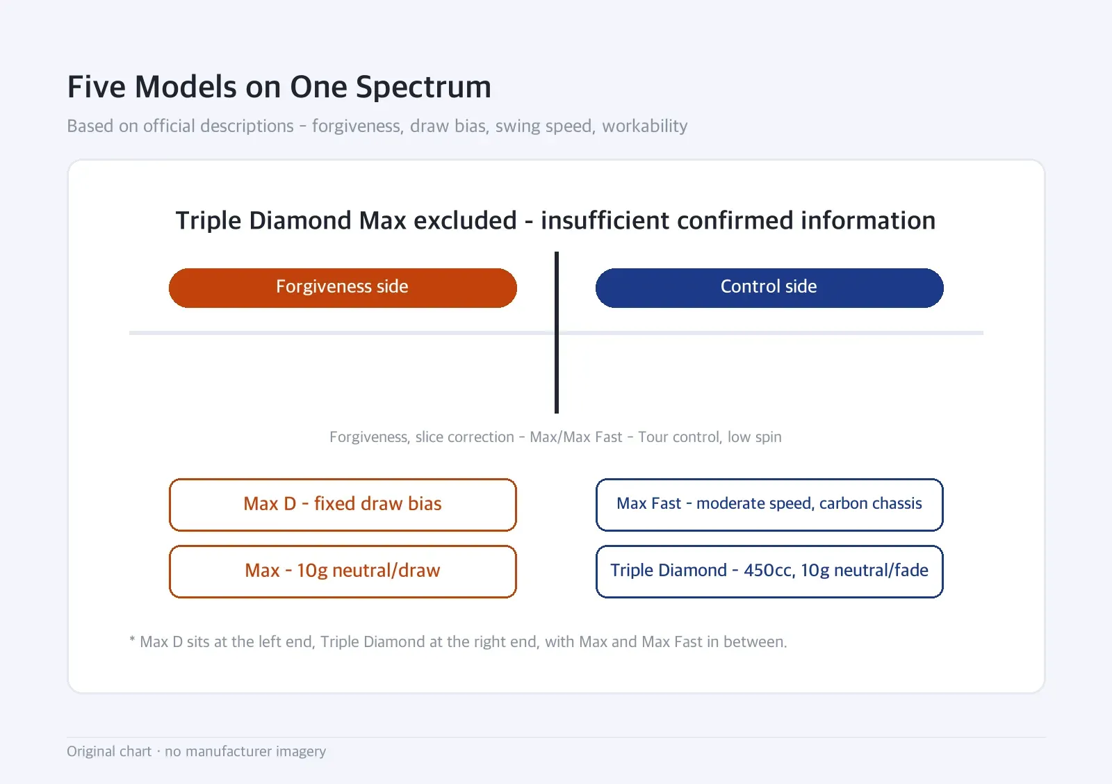The width and height of the screenshot is (1112, 784).
Task: Click the orange Forgiveness side pill
Action: click(x=343, y=288)
